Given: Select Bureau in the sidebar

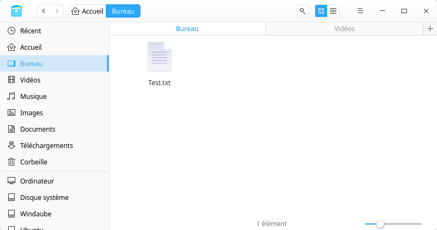Looking at the screenshot, I should click(54, 63).
